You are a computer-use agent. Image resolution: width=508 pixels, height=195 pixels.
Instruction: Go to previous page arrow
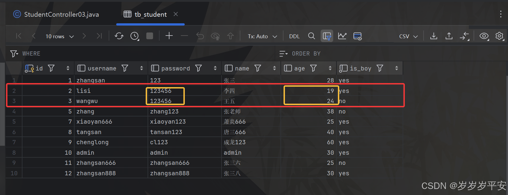point(34,36)
